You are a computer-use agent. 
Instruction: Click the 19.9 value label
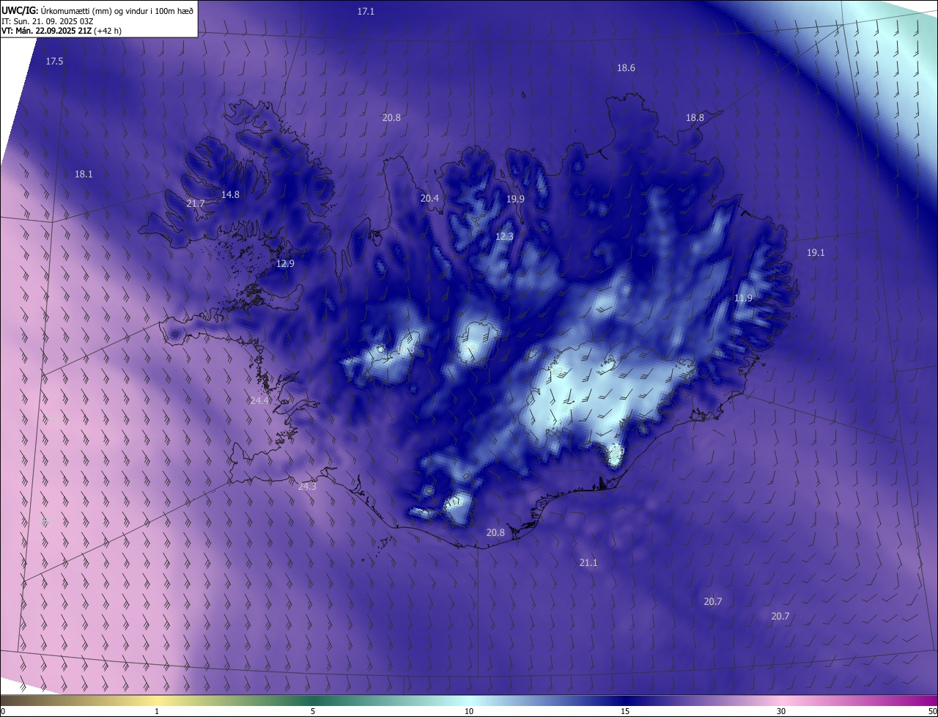[x=515, y=199]
